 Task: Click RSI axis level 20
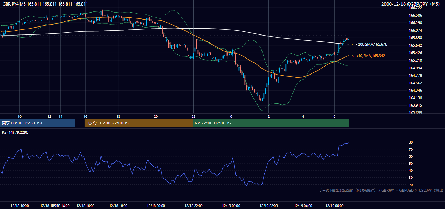411,185
